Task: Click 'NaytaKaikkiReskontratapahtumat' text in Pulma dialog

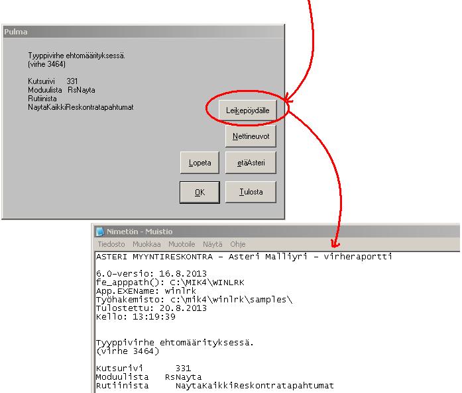Action: click(x=81, y=107)
